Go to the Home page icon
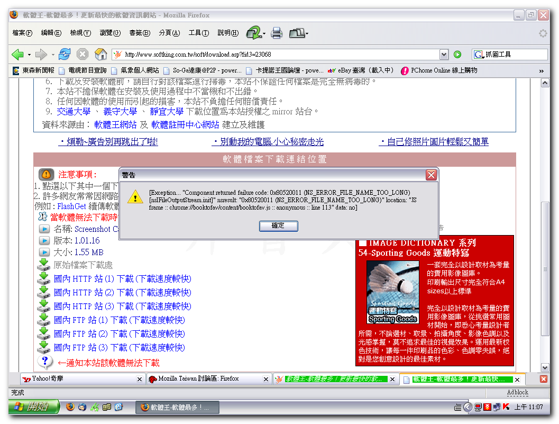The width and height of the screenshot is (559, 424). pos(100,55)
